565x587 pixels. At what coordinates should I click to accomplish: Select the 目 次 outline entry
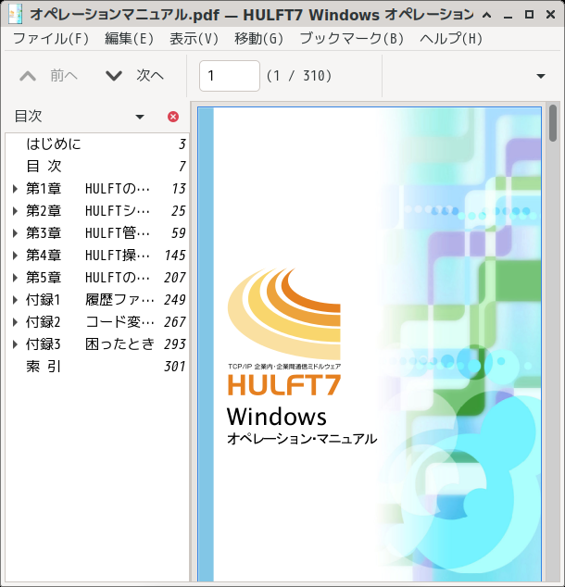point(97,167)
